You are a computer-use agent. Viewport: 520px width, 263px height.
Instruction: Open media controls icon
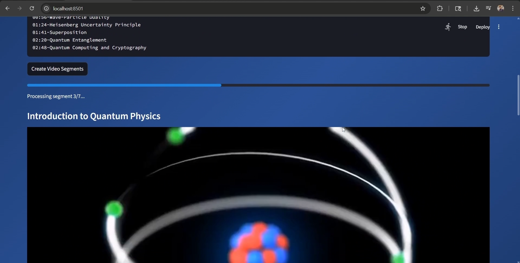(489, 8)
